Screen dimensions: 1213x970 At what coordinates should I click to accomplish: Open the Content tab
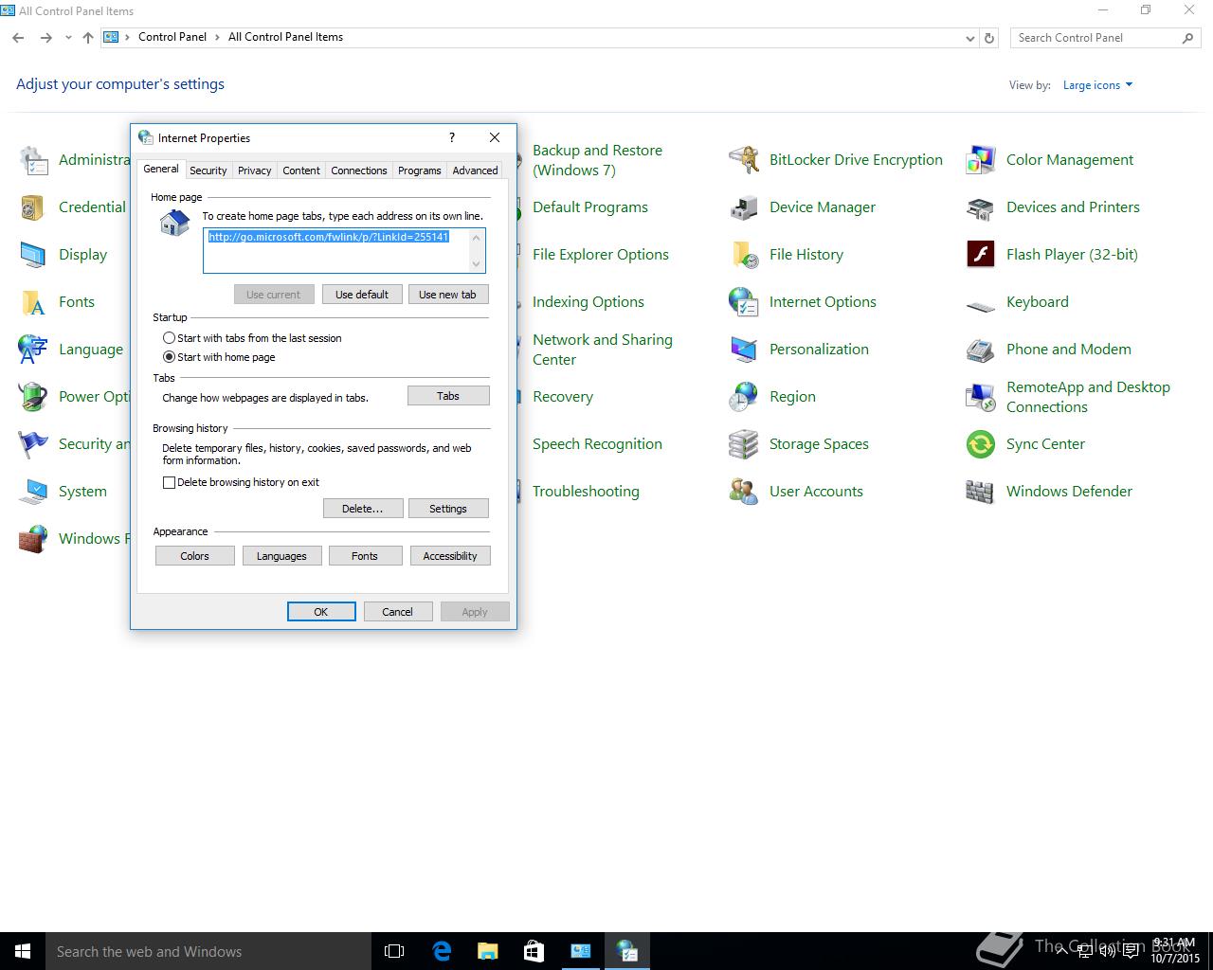coord(300,171)
